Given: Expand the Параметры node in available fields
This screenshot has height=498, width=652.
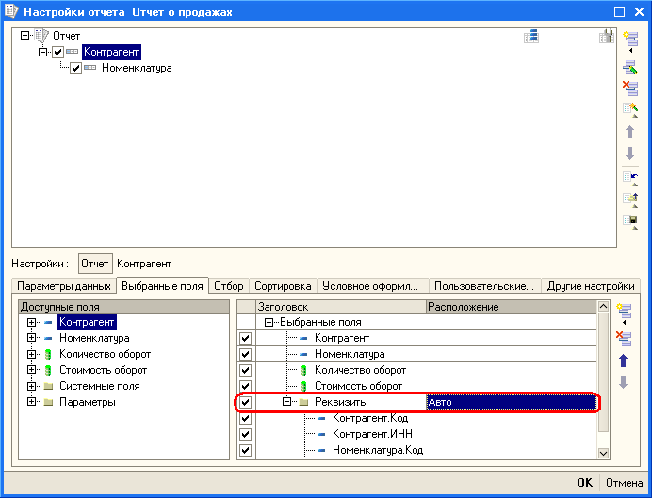Looking at the screenshot, I should tap(32, 402).
